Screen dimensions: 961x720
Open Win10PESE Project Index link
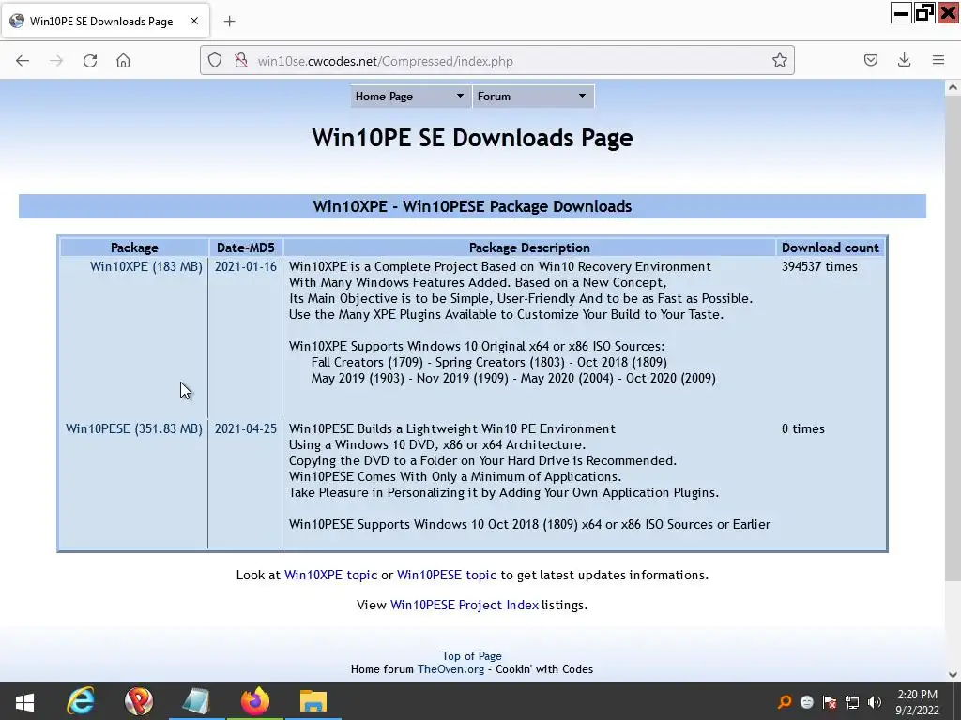465,605
